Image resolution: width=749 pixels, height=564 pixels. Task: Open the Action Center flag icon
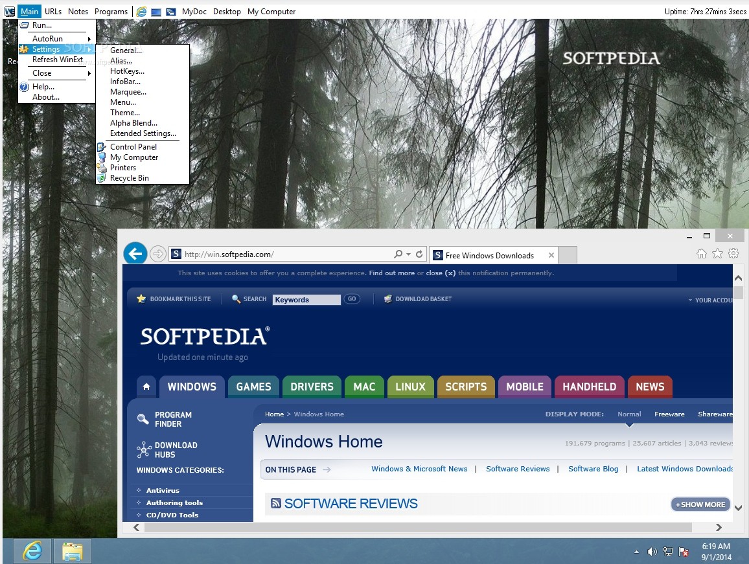click(x=684, y=552)
